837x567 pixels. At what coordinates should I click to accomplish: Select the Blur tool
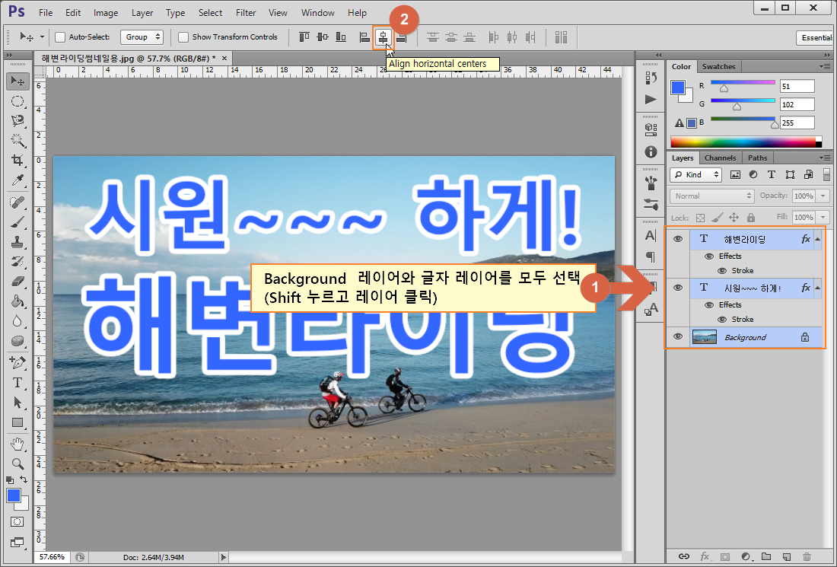point(18,321)
